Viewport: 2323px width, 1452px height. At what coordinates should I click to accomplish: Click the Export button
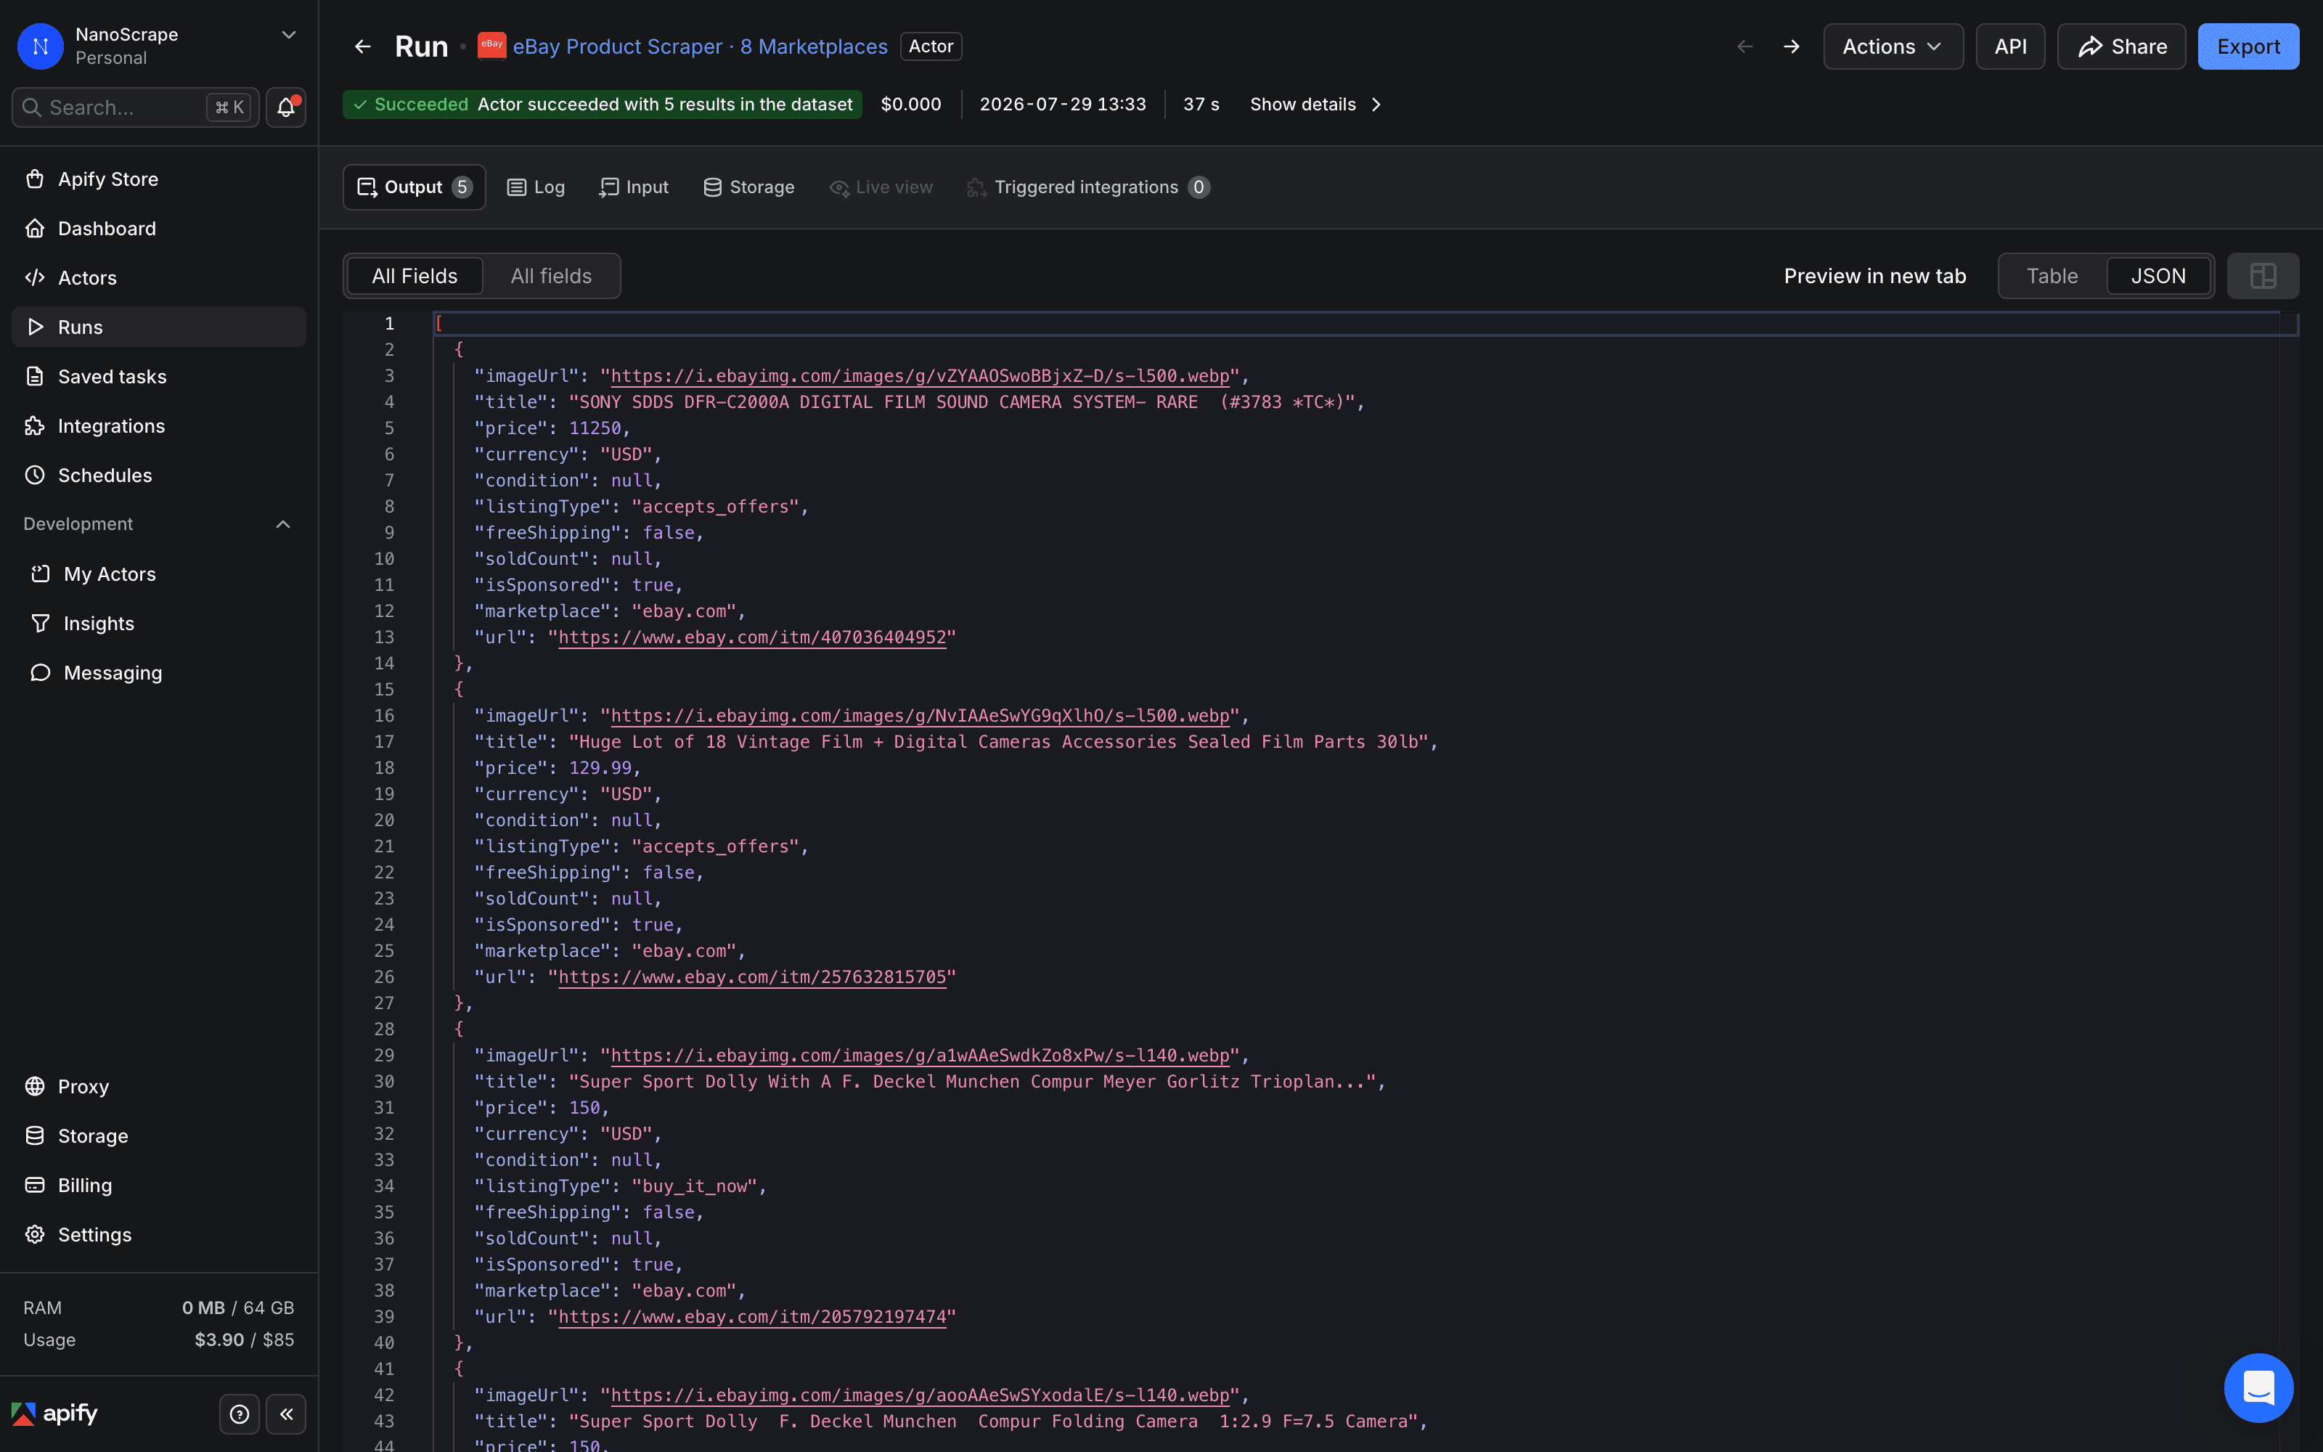(2248, 46)
